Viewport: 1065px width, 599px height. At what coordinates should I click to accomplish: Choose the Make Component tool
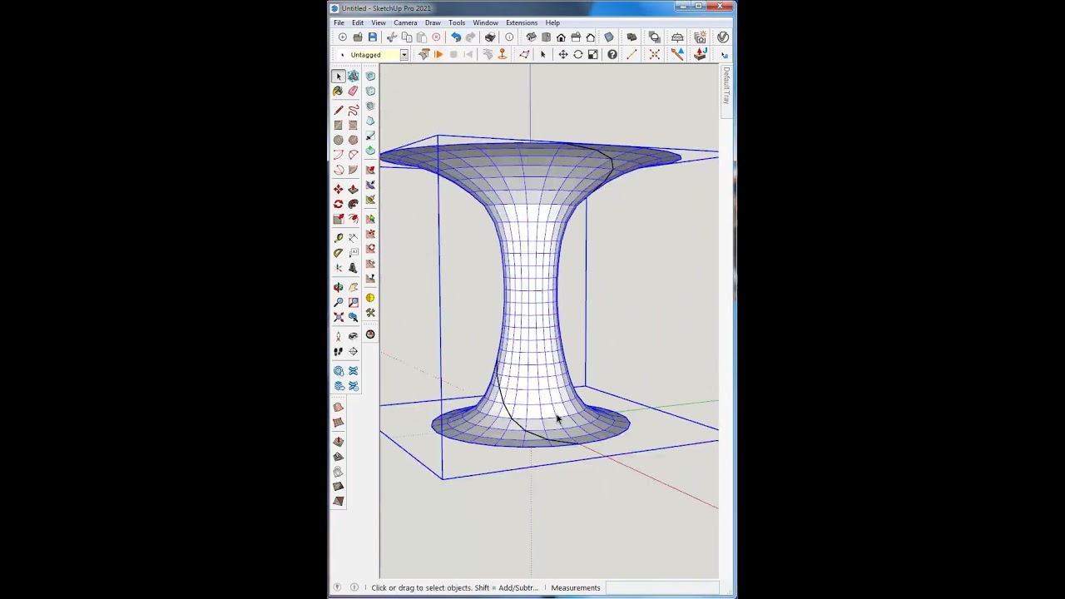(x=354, y=77)
